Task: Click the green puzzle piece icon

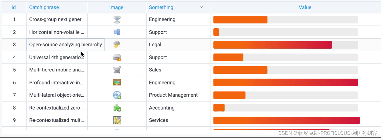Action: 117,108
